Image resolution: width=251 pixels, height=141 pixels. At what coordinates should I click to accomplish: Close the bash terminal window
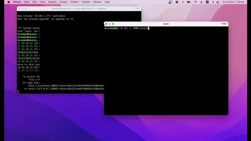(106, 24)
